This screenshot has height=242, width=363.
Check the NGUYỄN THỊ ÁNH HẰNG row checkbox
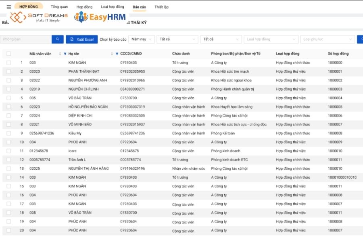click(9, 168)
